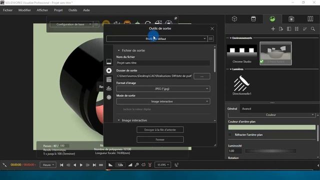The width and height of the screenshot is (320, 180).
Task: Open the Scenes tab green icon
Action: click(x=272, y=19)
